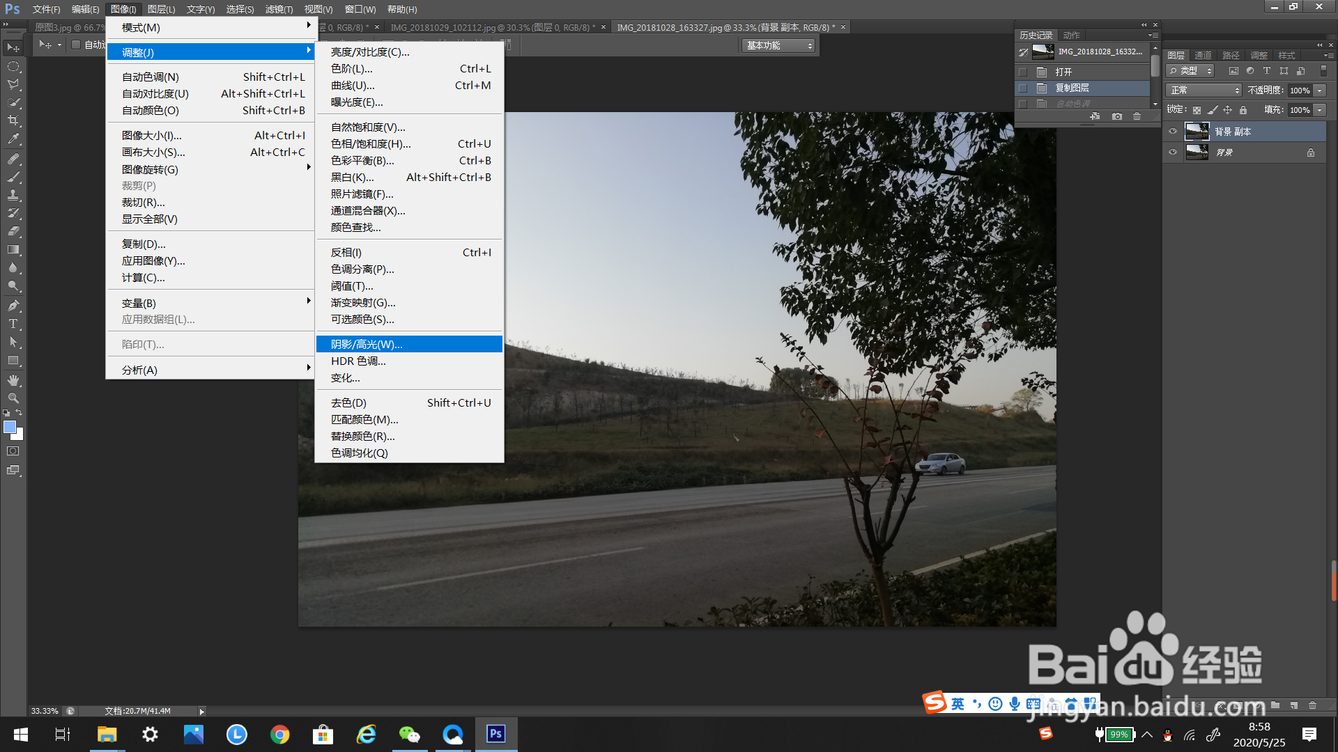Create new snapshot with camera icon
The width and height of the screenshot is (1338, 752).
1117,116
